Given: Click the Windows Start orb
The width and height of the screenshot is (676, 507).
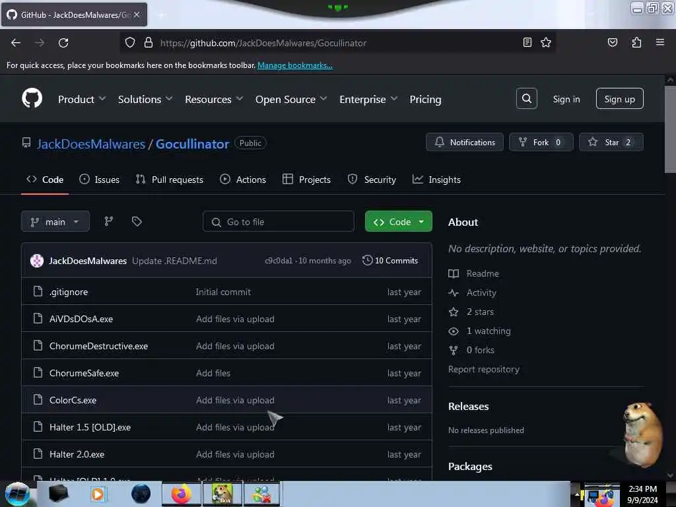Looking at the screenshot, I should click(17, 494).
